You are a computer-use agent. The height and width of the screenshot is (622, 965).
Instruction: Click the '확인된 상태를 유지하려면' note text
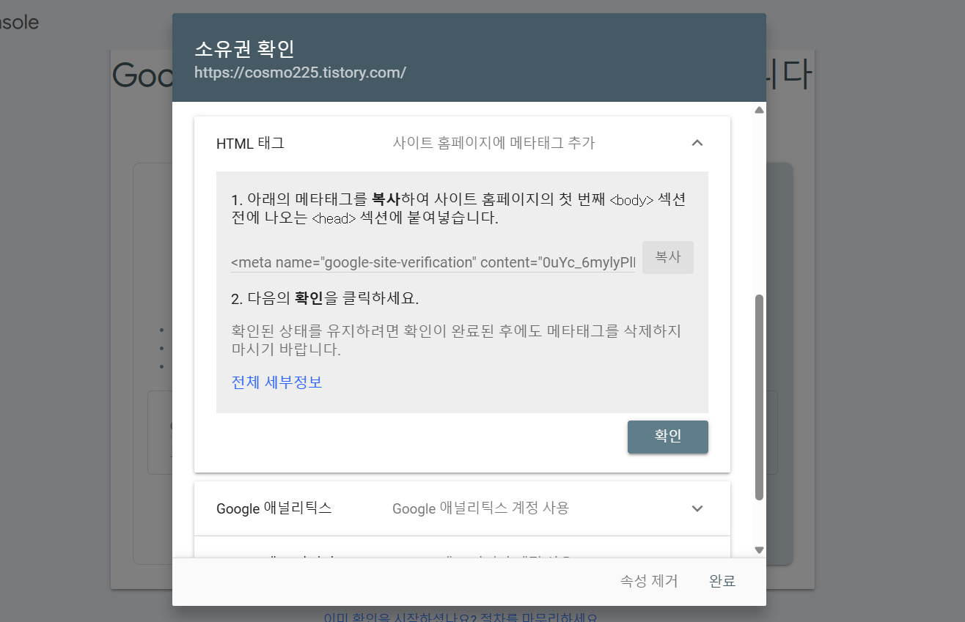[x=456, y=340]
